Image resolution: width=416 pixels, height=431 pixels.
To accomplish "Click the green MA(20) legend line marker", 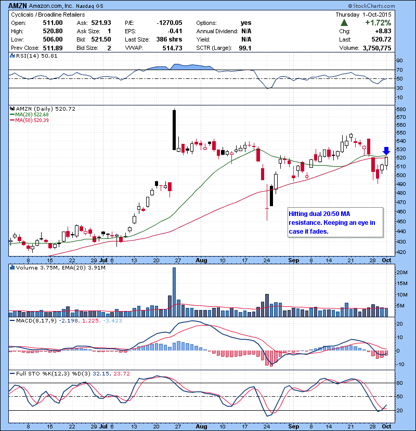I will 12,114.
